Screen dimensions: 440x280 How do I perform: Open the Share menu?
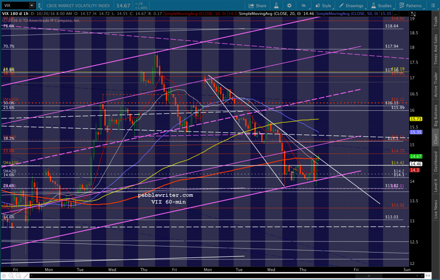pyautogui.click(x=257, y=6)
